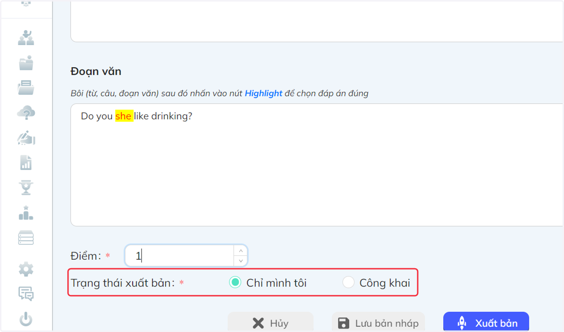Click the handwriting pen sidebar icon
564x332 pixels.
[x=26, y=138]
